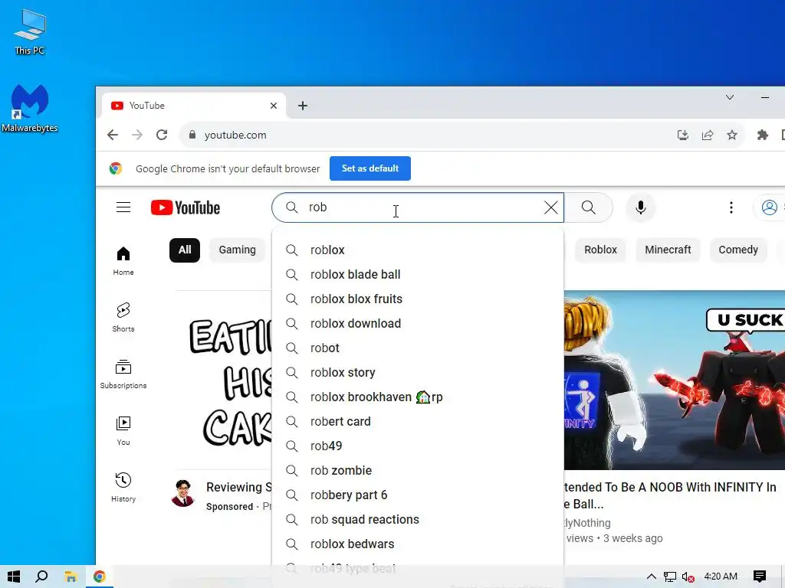Click the YouTube logo
The width and height of the screenshot is (785, 588).
186,207
